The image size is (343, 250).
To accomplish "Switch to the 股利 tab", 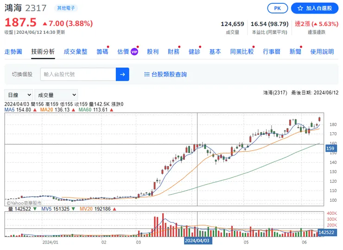I will [x=152, y=51].
